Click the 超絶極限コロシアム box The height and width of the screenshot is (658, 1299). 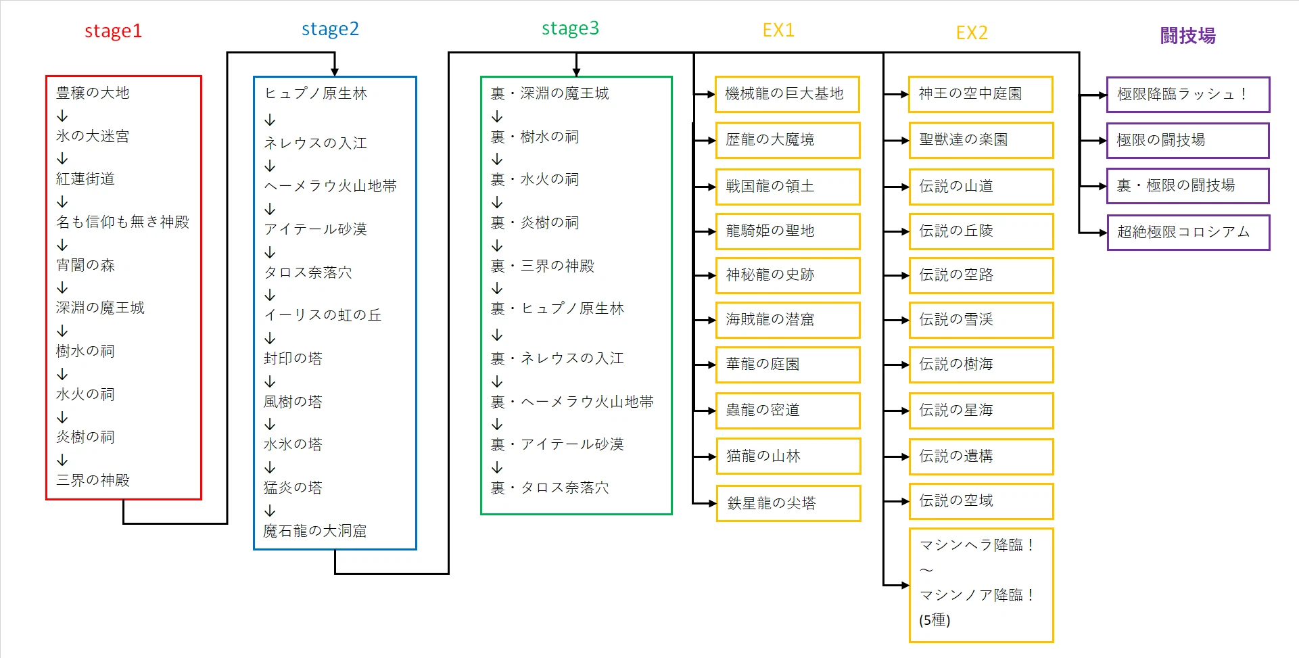tap(1188, 233)
